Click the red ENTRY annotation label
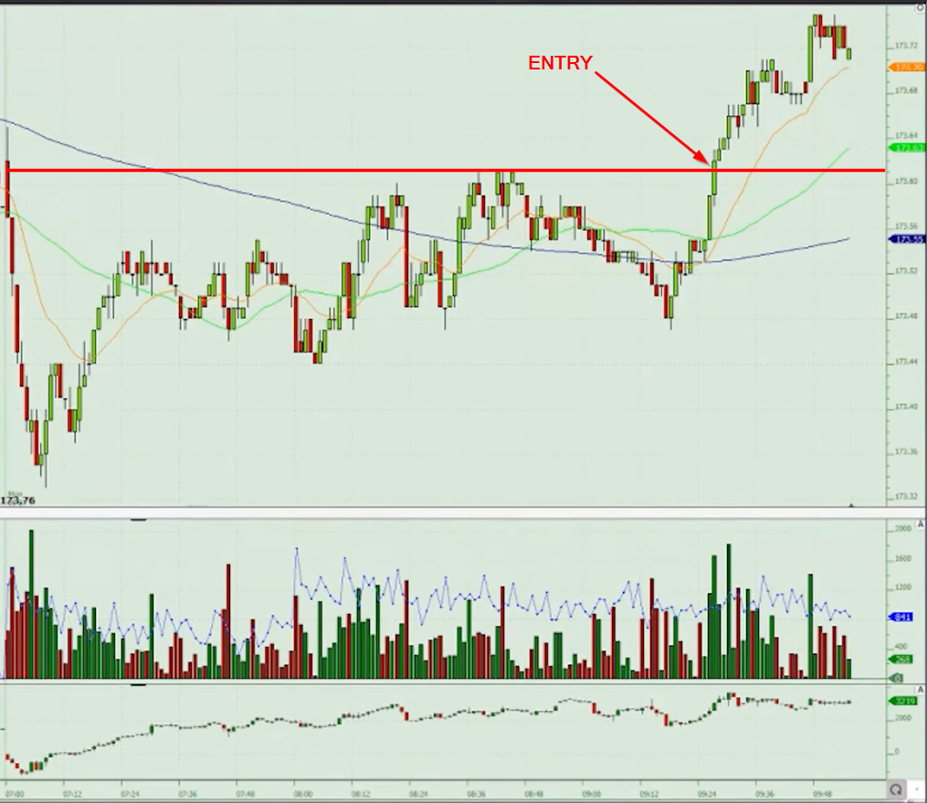927x803 pixels. tap(561, 63)
